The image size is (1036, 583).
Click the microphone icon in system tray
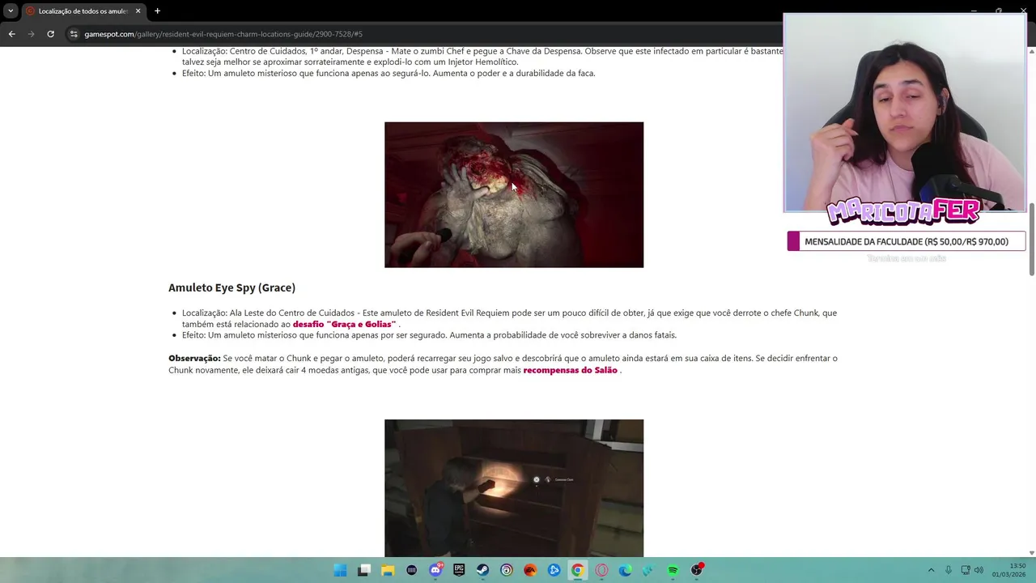click(949, 570)
